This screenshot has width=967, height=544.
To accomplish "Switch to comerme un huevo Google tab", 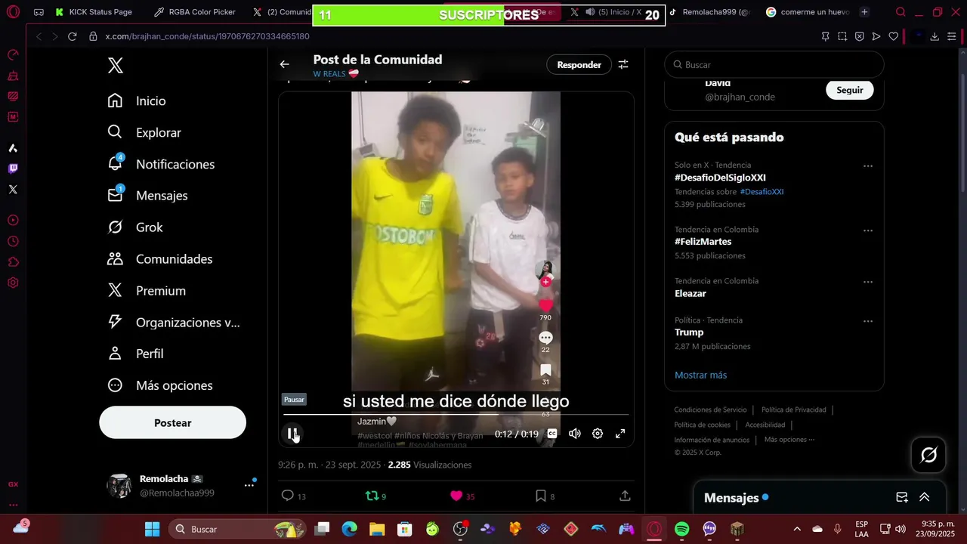I will click(808, 12).
